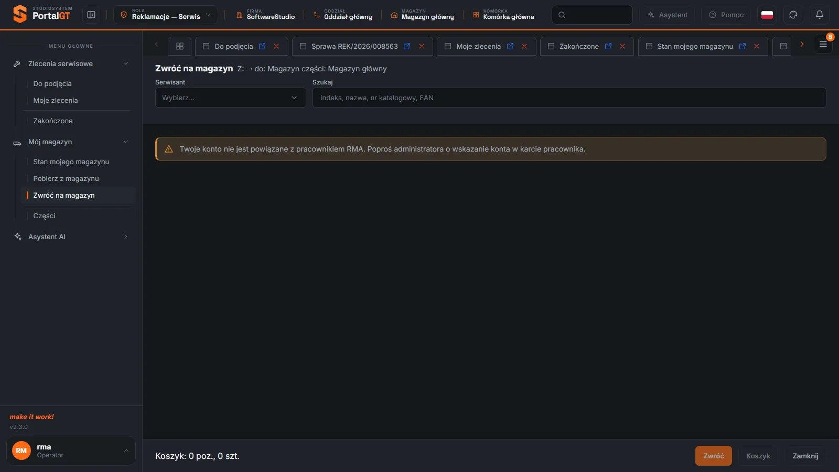The width and height of the screenshot is (839, 472).
Task: Click the Koszyk button
Action: pos(758,456)
